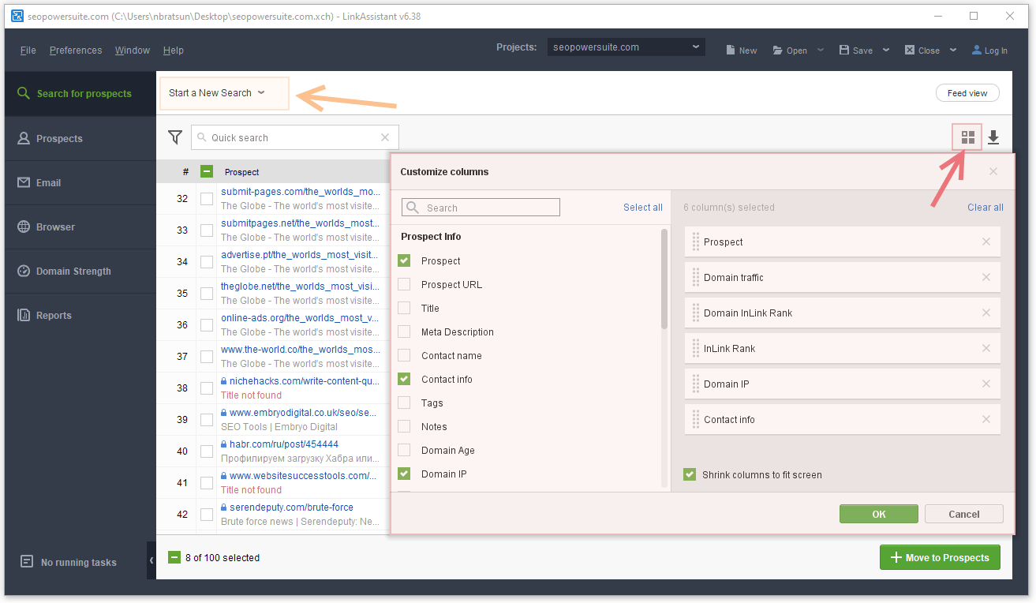The width and height of the screenshot is (1036, 603).
Task: Toggle Shrink columns to fit screen
Action: [x=690, y=475]
